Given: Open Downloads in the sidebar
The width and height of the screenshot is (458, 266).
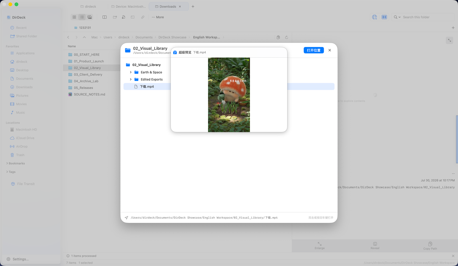Looking at the screenshot, I should click(x=24, y=87).
